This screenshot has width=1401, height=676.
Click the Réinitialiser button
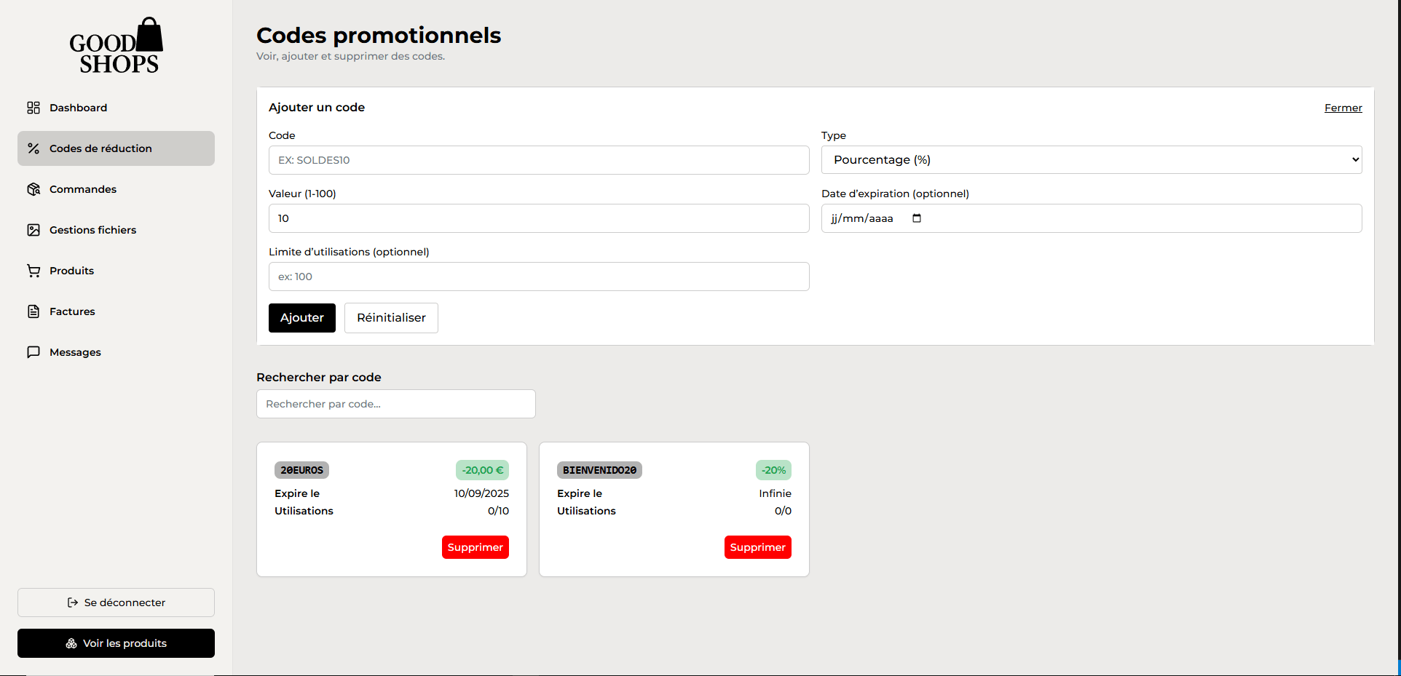[391, 318]
